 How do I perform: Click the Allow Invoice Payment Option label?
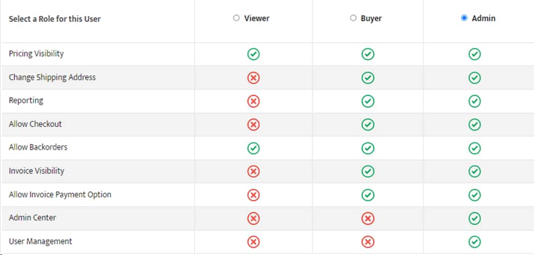tap(60, 195)
